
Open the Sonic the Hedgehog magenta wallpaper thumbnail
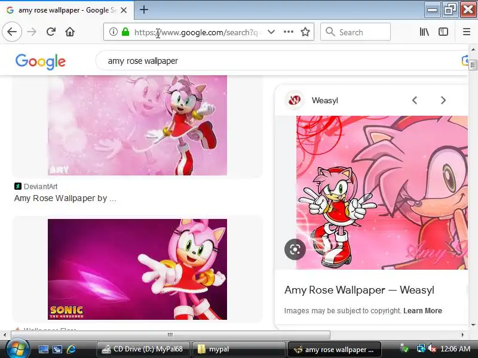tap(137, 270)
